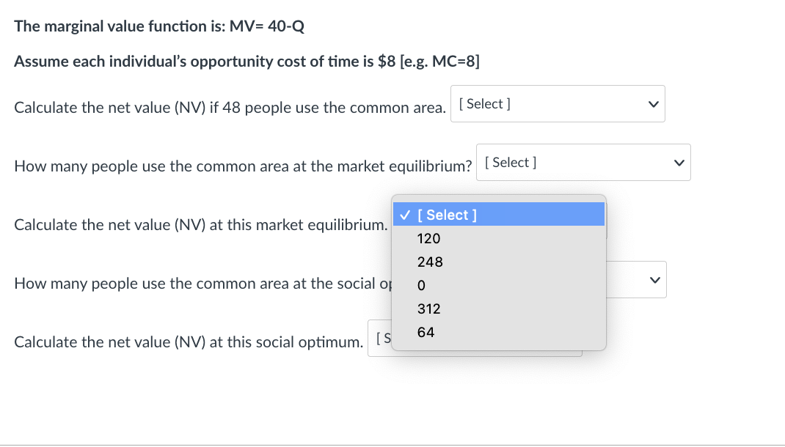785x447 pixels.
Task: Open the truncated social optimum net value dropdown
Action: click(x=379, y=338)
